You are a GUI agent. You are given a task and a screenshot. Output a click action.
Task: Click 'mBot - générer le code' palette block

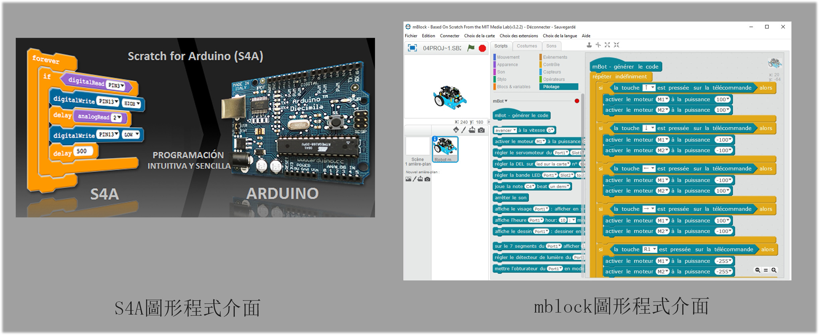[521, 116]
